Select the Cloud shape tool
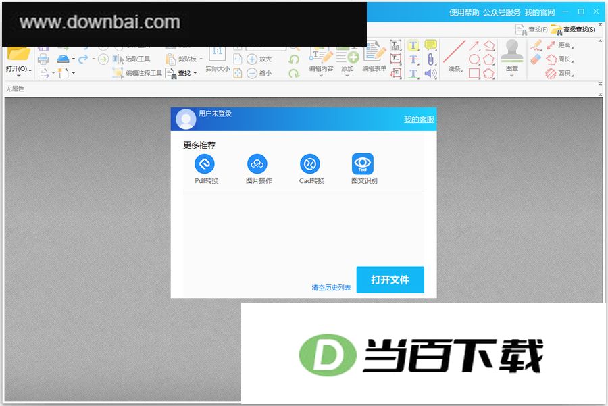This screenshot has height=406, width=608. tap(488, 73)
